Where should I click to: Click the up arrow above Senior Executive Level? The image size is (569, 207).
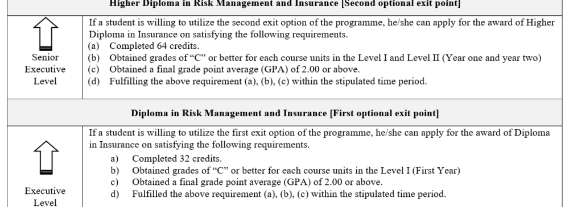[46, 33]
